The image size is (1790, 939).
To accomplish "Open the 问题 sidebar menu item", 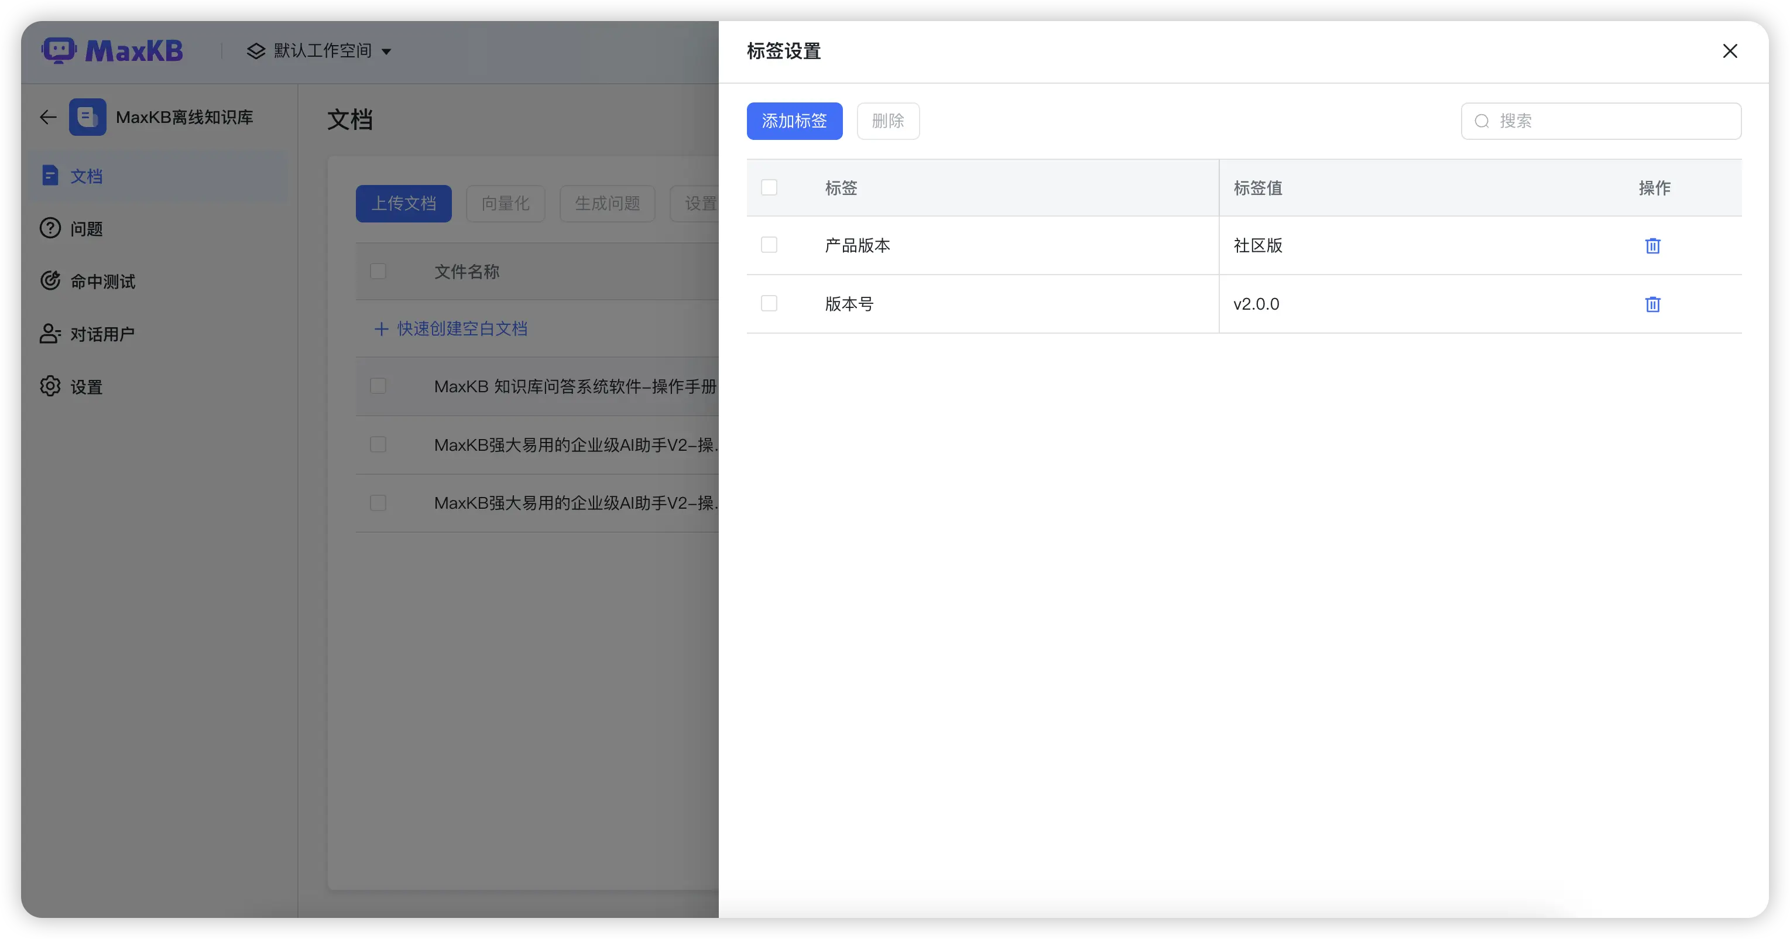I will [x=86, y=229].
